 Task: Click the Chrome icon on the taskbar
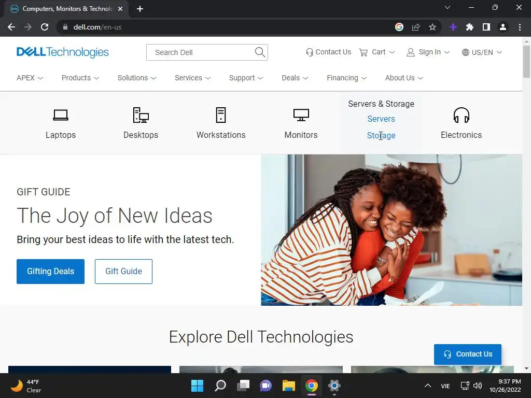(312, 386)
